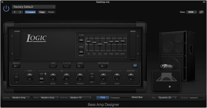The width and height of the screenshot is (207, 108).
Task: Click the compressor GAIN knob
Action: [x=117, y=77]
